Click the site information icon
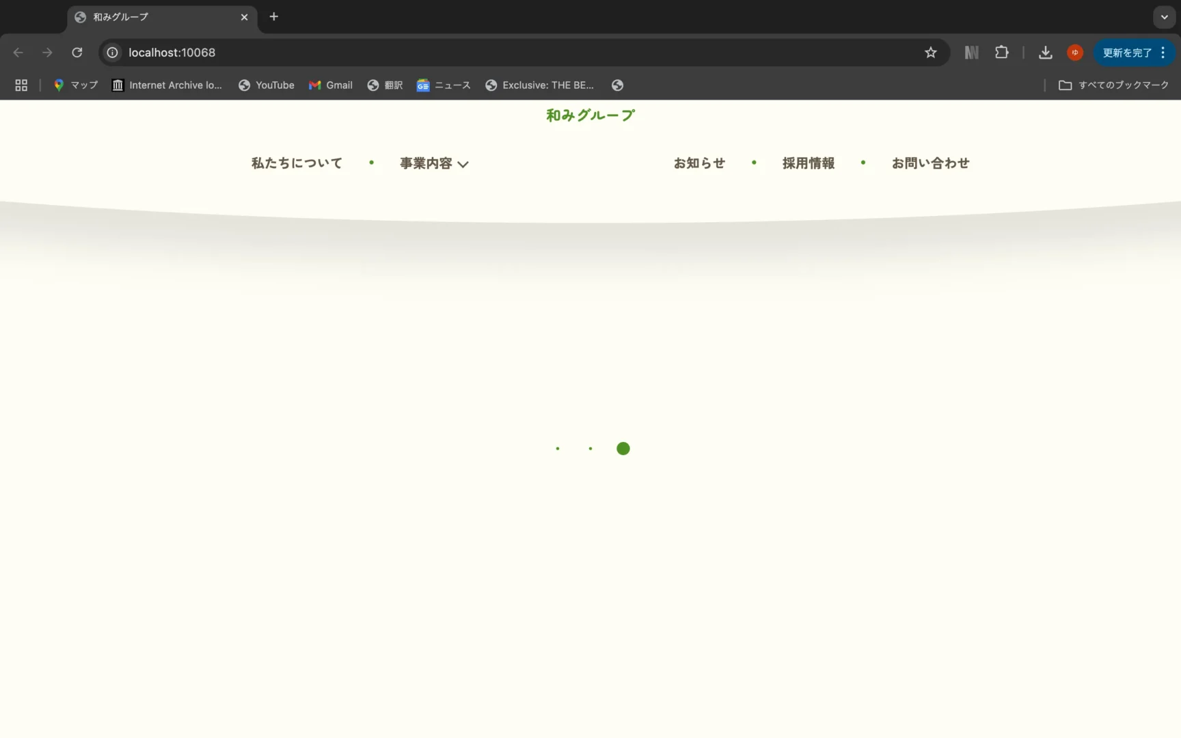 tap(113, 53)
